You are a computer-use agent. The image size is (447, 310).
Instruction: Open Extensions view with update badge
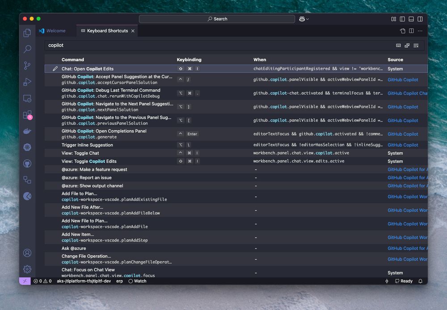[27, 115]
